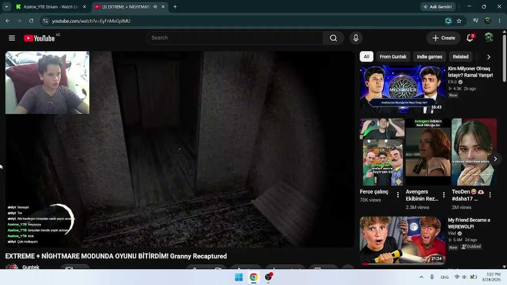The width and height of the screenshot is (507, 285).
Task: Click video title EXTREME + NİGHTMARE MODUNDA
Action: [116, 256]
